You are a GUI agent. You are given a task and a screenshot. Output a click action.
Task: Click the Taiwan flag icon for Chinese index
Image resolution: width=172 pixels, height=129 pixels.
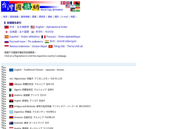pyautogui.click(x=7, y=27)
